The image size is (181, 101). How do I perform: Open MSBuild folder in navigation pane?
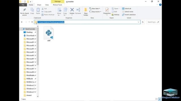pos(30,79)
